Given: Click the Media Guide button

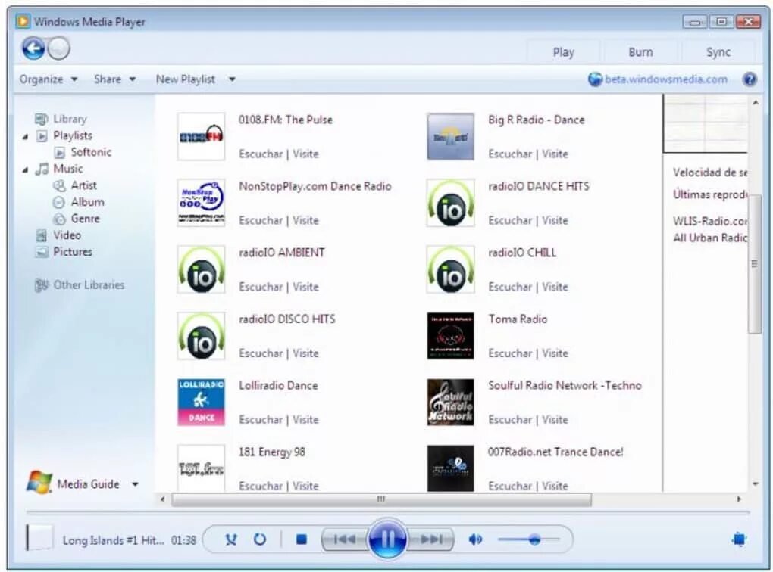Looking at the screenshot, I should click(x=88, y=484).
